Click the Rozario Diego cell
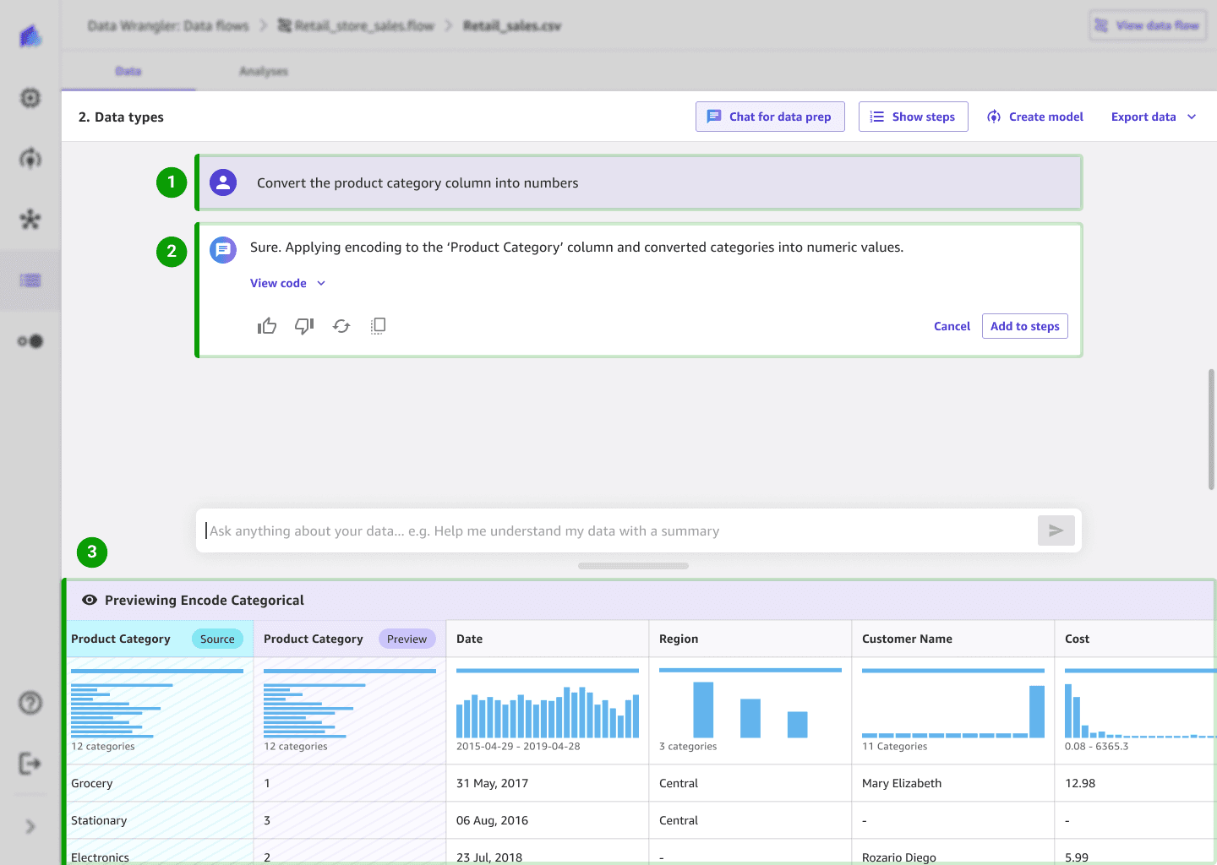Image resolution: width=1217 pixels, height=865 pixels. click(x=953, y=853)
